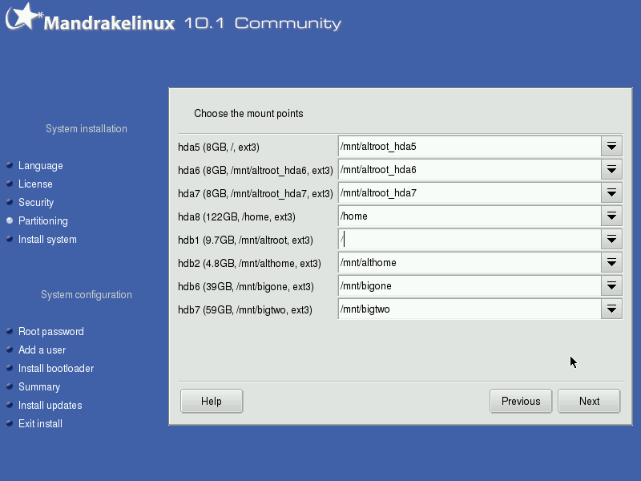
Task: Click the /mnt/bigone mount point field
Action: click(470, 286)
